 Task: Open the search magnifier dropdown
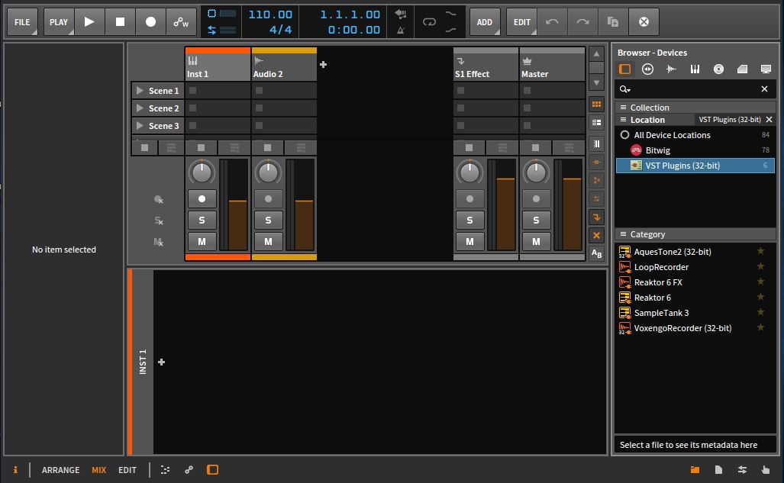click(625, 89)
